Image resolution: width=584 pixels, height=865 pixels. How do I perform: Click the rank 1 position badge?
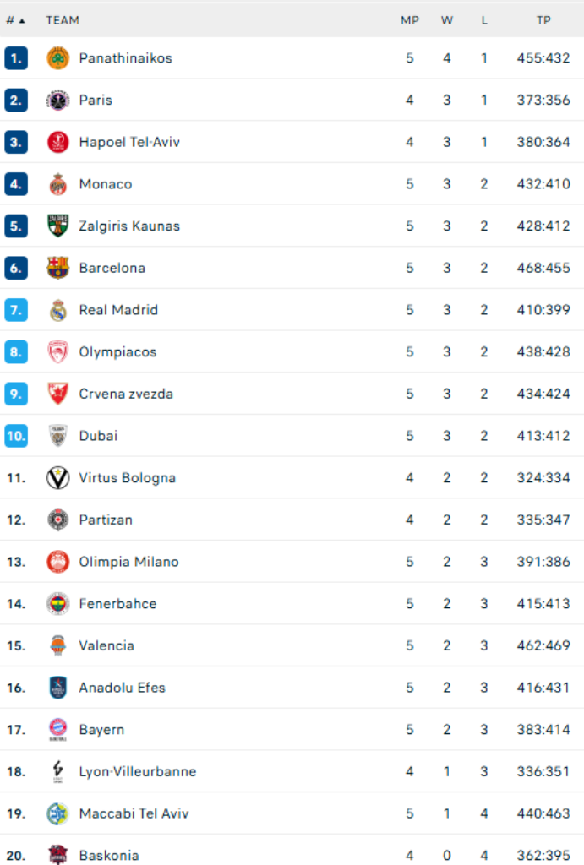(x=16, y=58)
